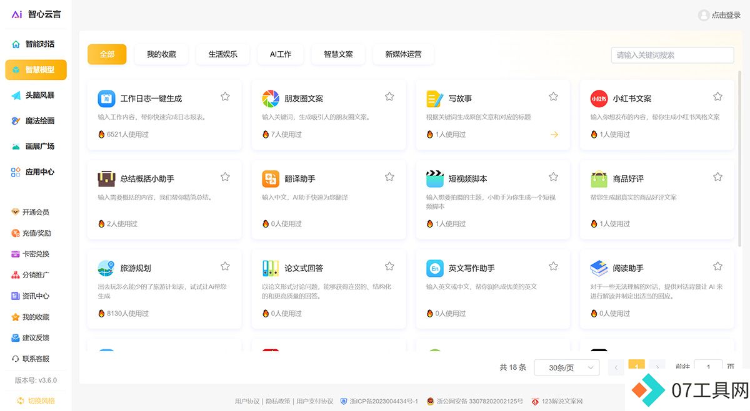Open 魔法绘画 in the sidebar
Screen dimensions: 750x411
click(x=36, y=121)
